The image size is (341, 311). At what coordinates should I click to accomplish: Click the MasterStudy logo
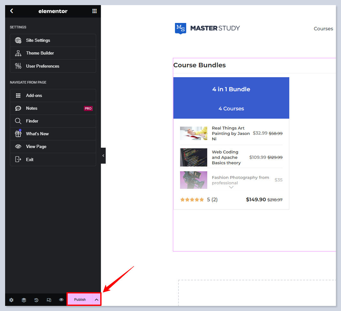coord(207,28)
